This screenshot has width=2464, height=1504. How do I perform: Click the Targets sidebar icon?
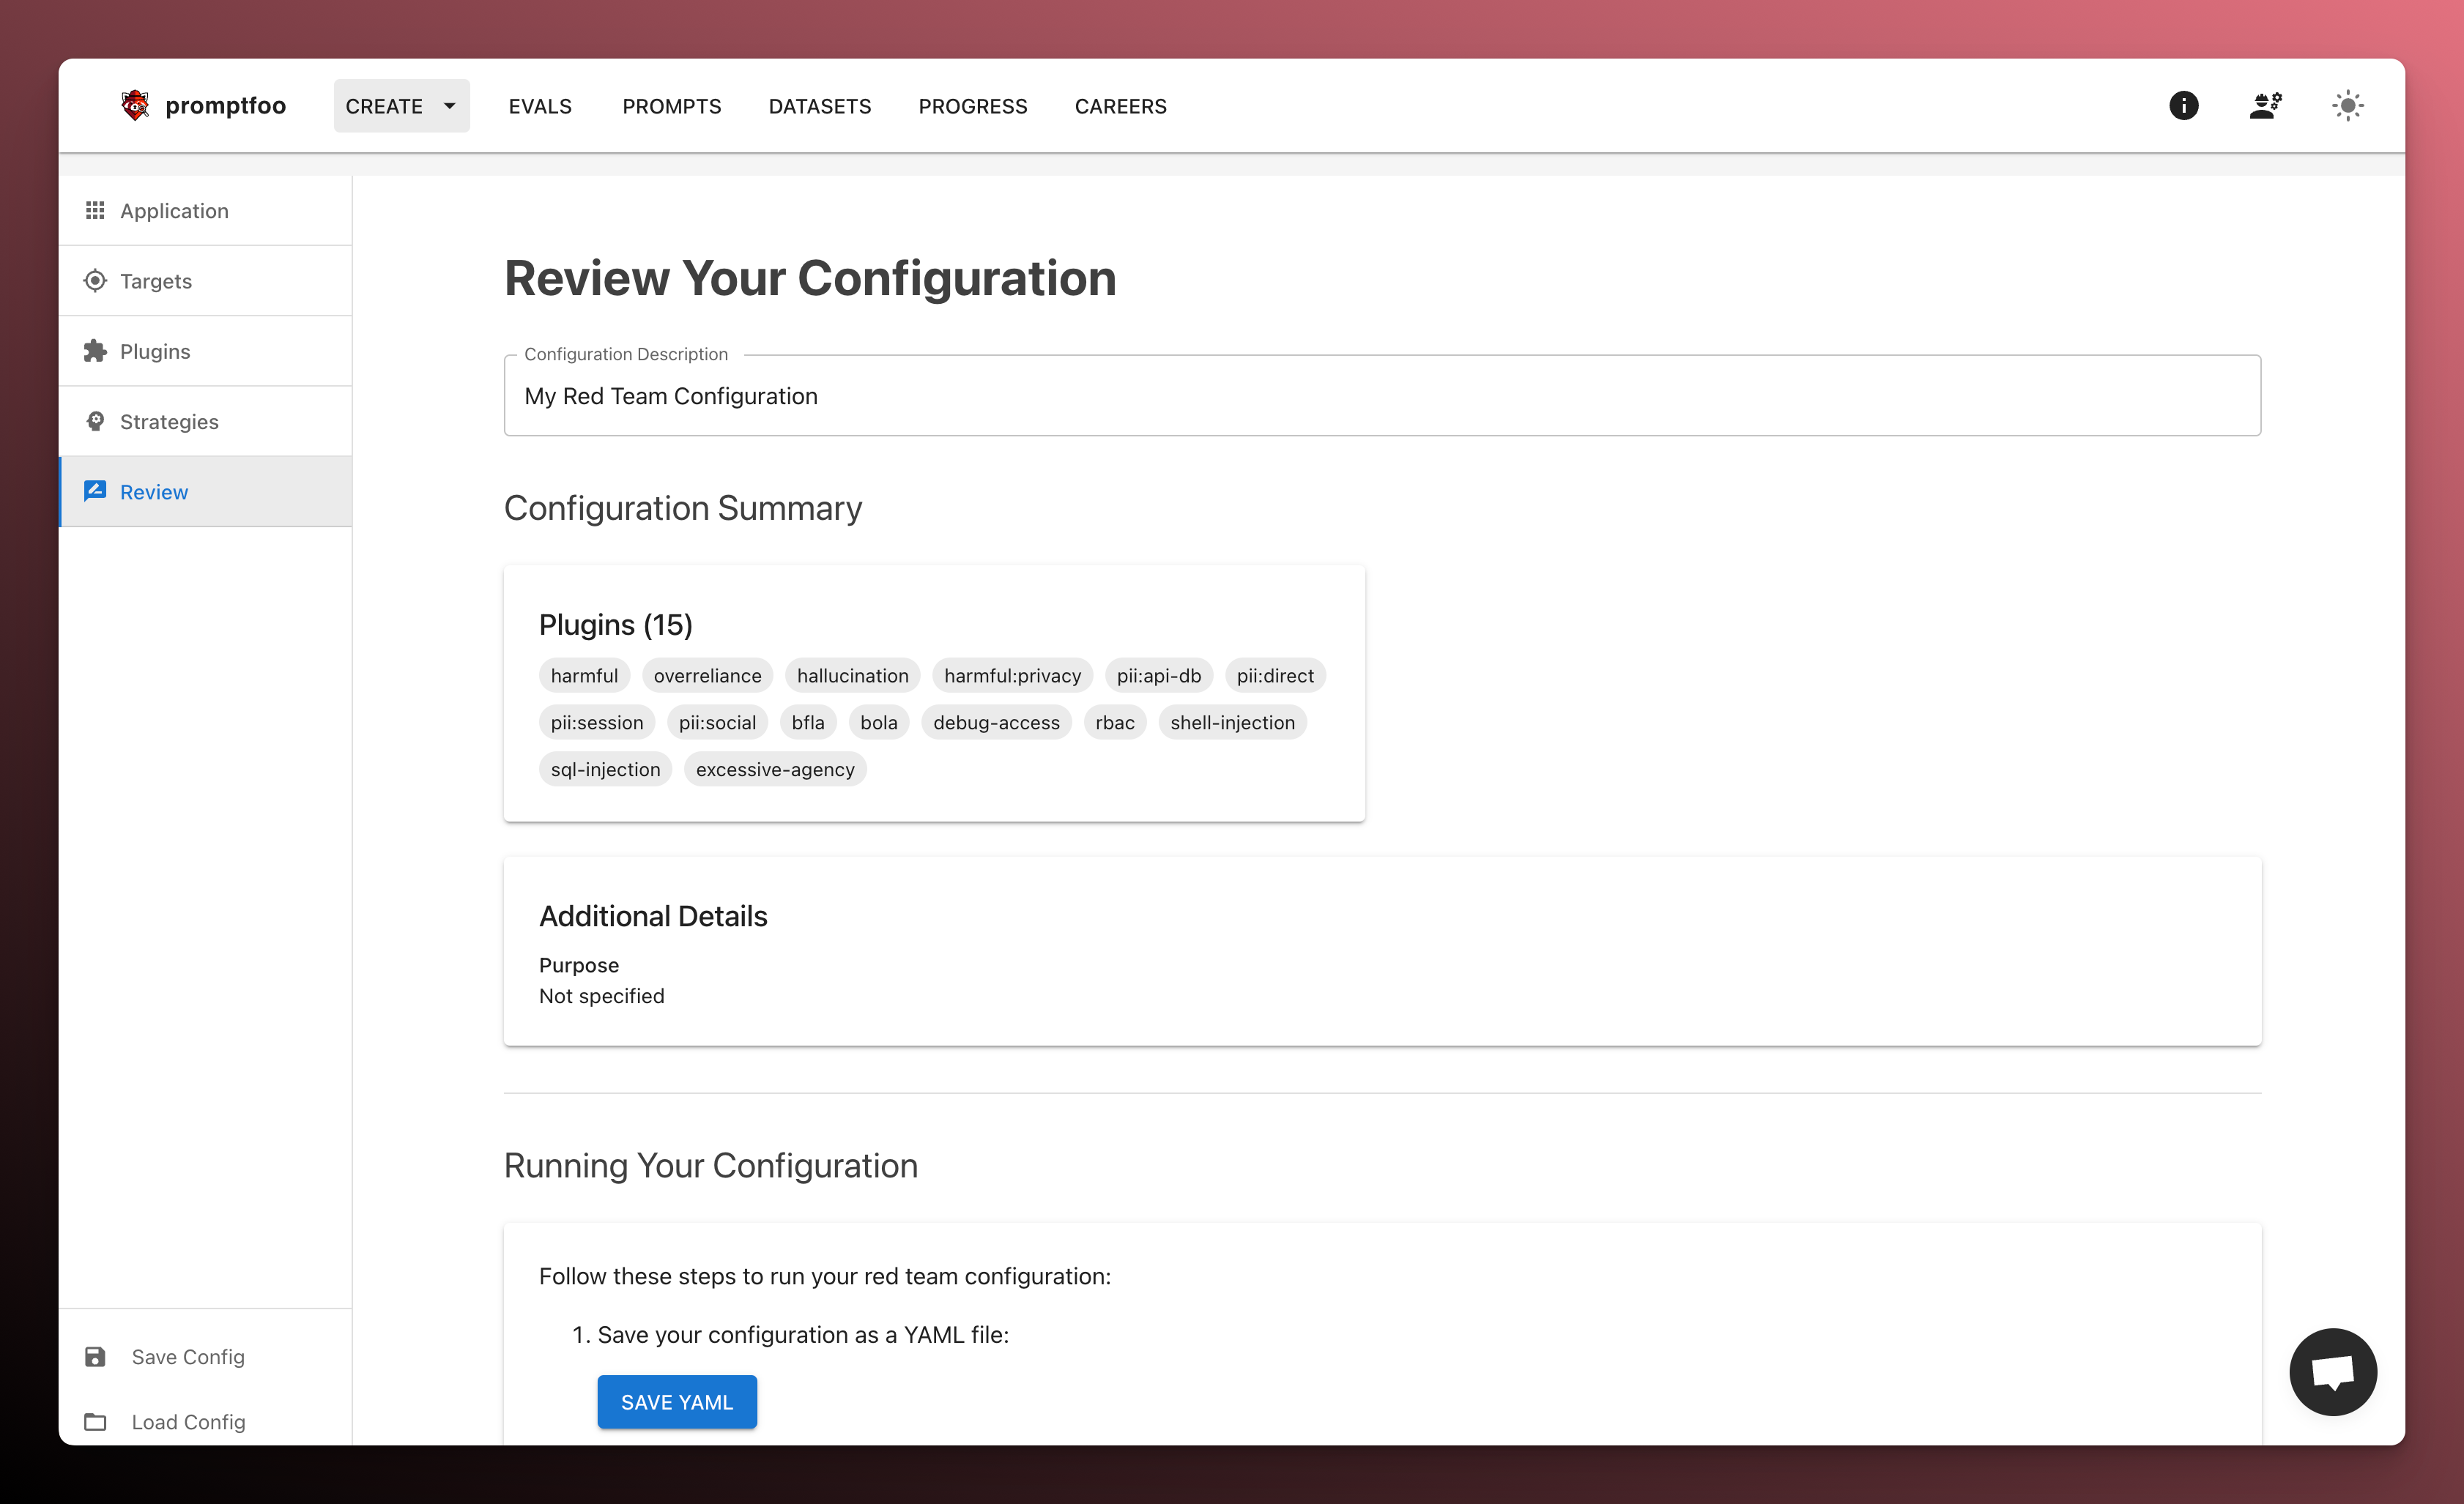[95, 280]
